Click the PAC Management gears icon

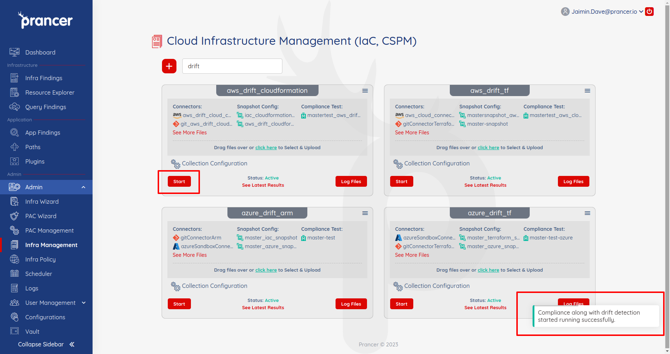tap(14, 230)
